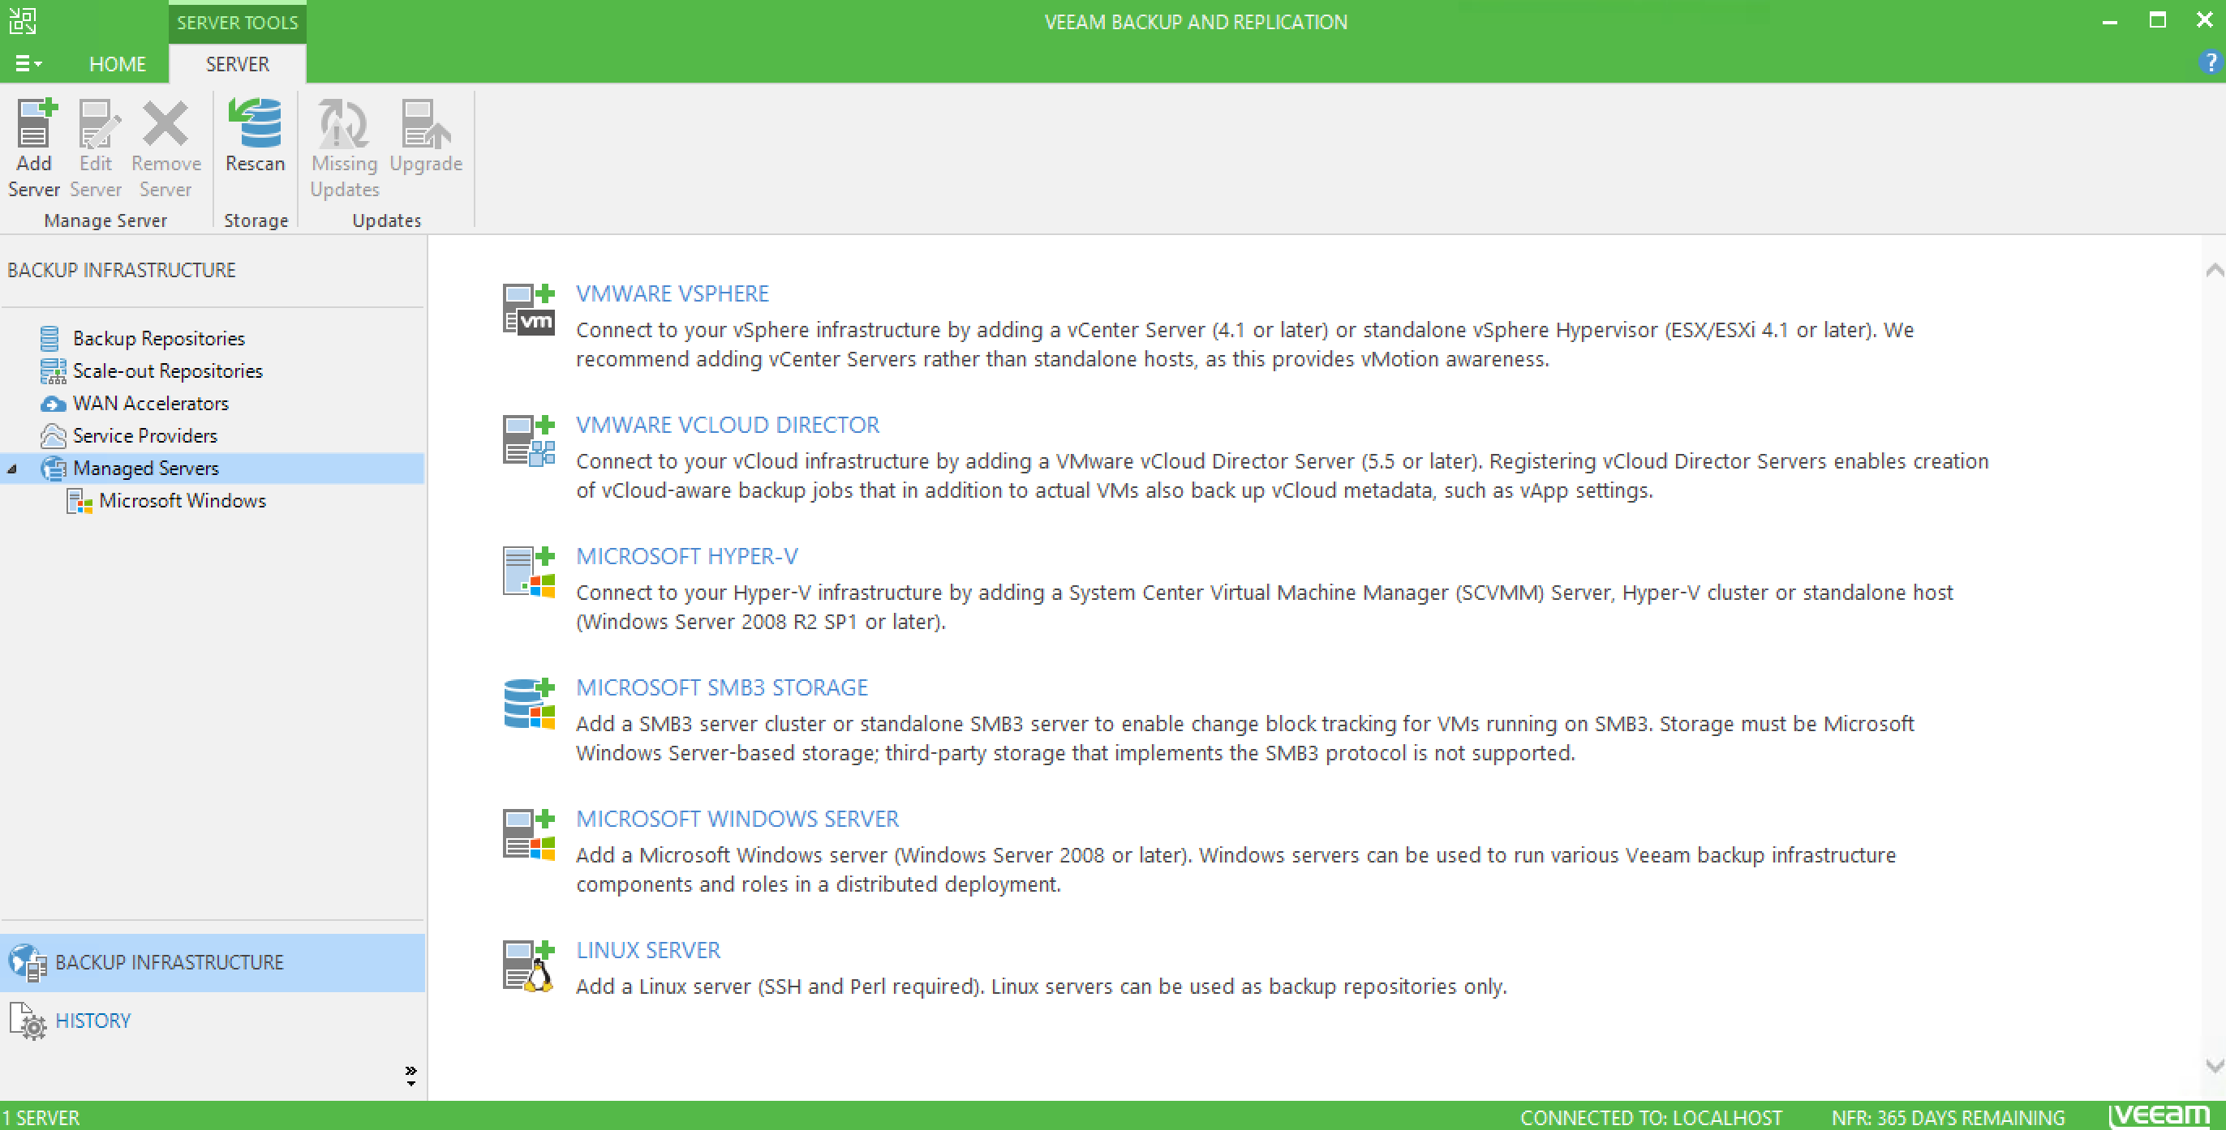This screenshot has height=1130, width=2226.
Task: Open Scale-out Repositories
Action: pos(167,370)
